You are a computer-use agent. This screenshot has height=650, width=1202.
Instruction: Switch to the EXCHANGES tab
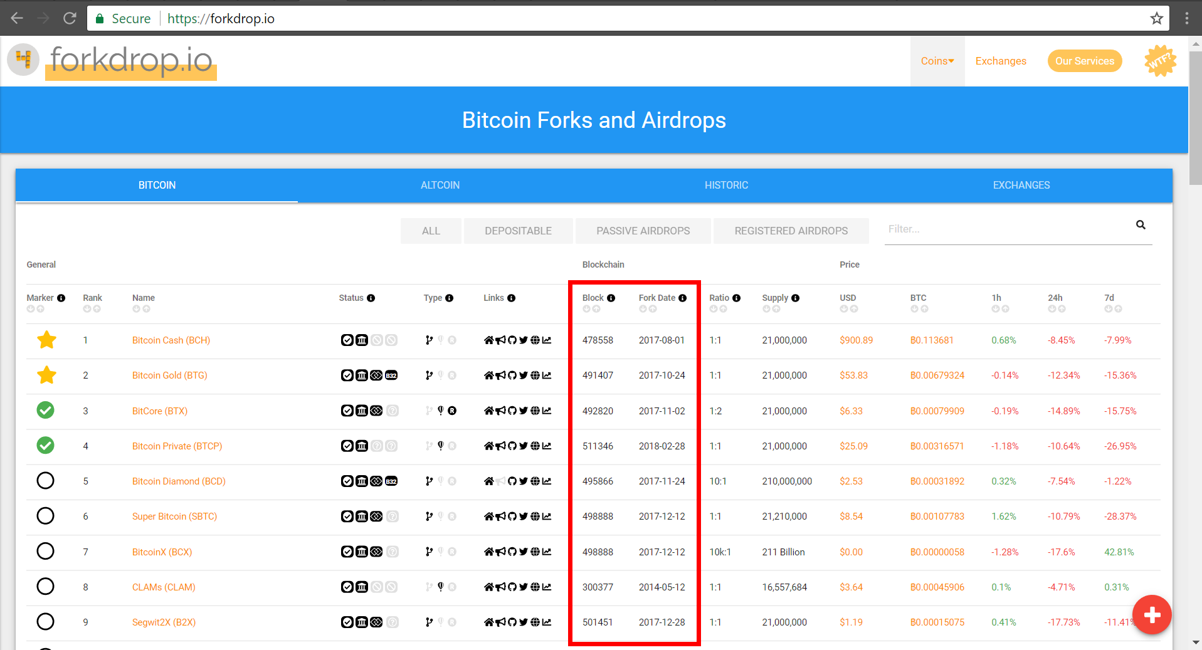tap(1021, 185)
